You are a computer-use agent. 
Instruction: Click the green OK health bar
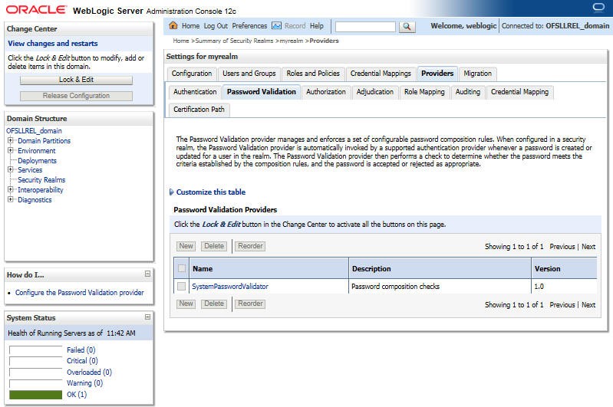pyautogui.click(x=35, y=395)
